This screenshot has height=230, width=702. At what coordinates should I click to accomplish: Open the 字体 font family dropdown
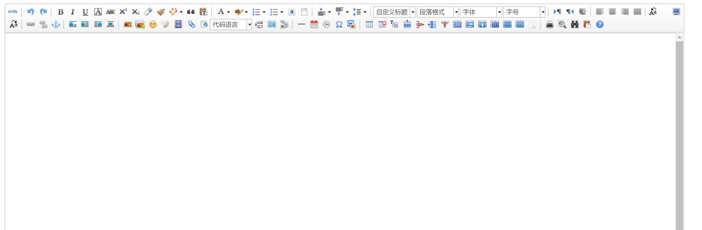point(481,12)
